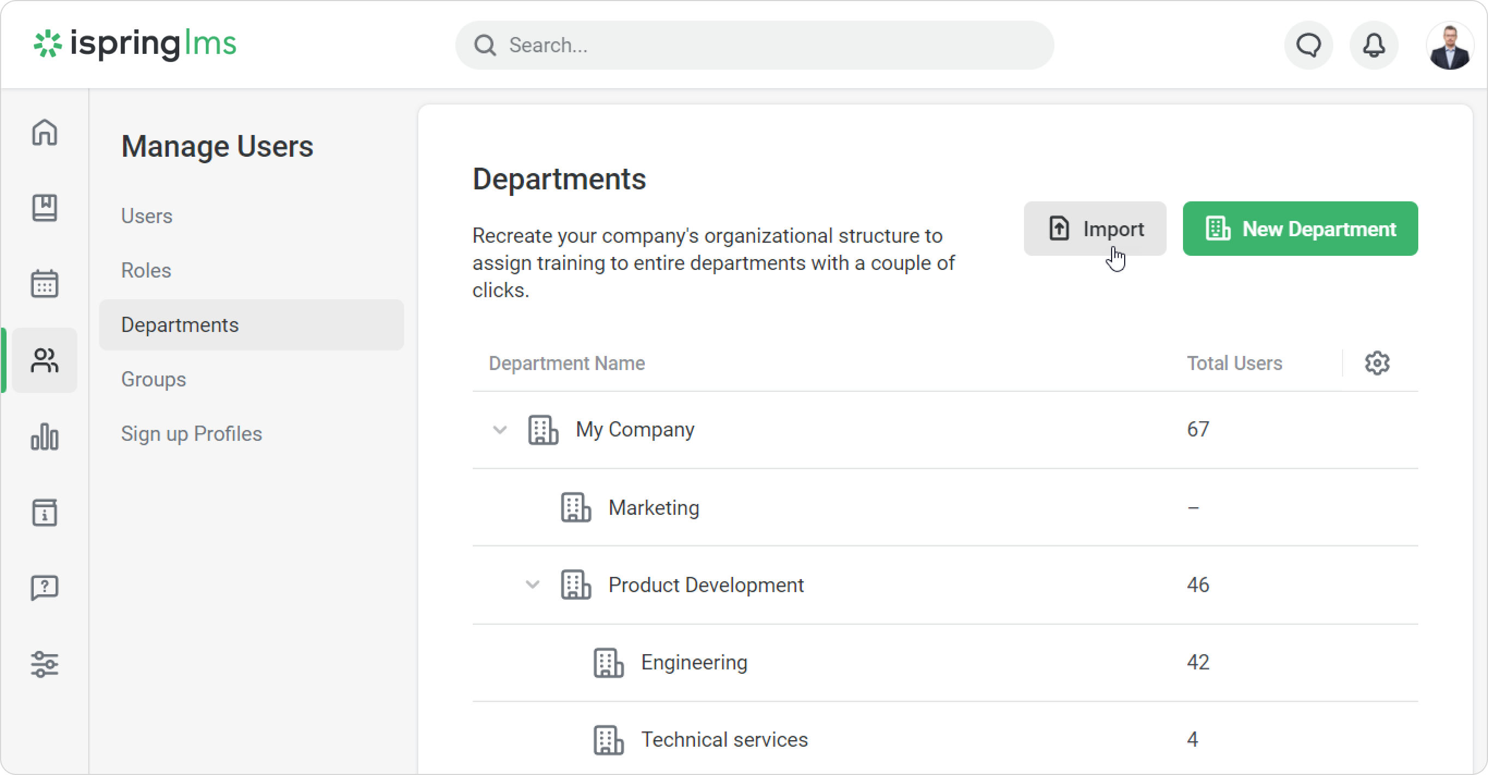Image resolution: width=1488 pixels, height=775 pixels.
Task: Open the Sign up Profiles section
Action: (x=191, y=433)
